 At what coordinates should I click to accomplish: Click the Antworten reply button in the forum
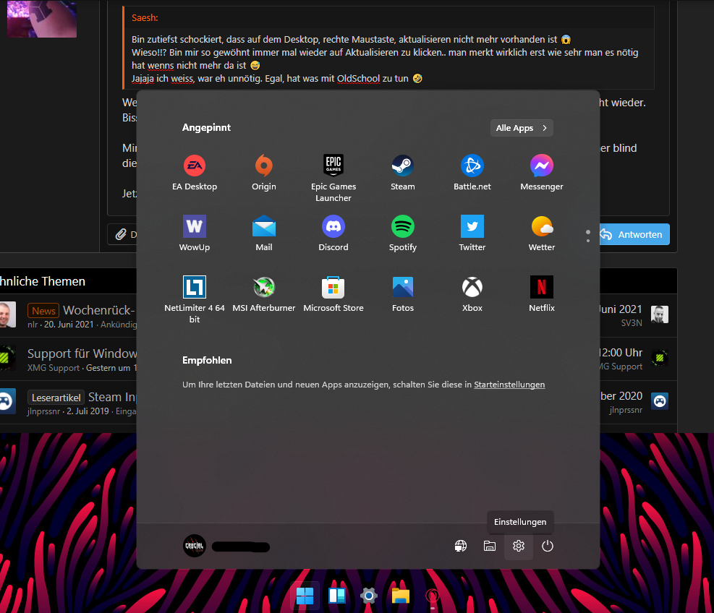pos(634,234)
